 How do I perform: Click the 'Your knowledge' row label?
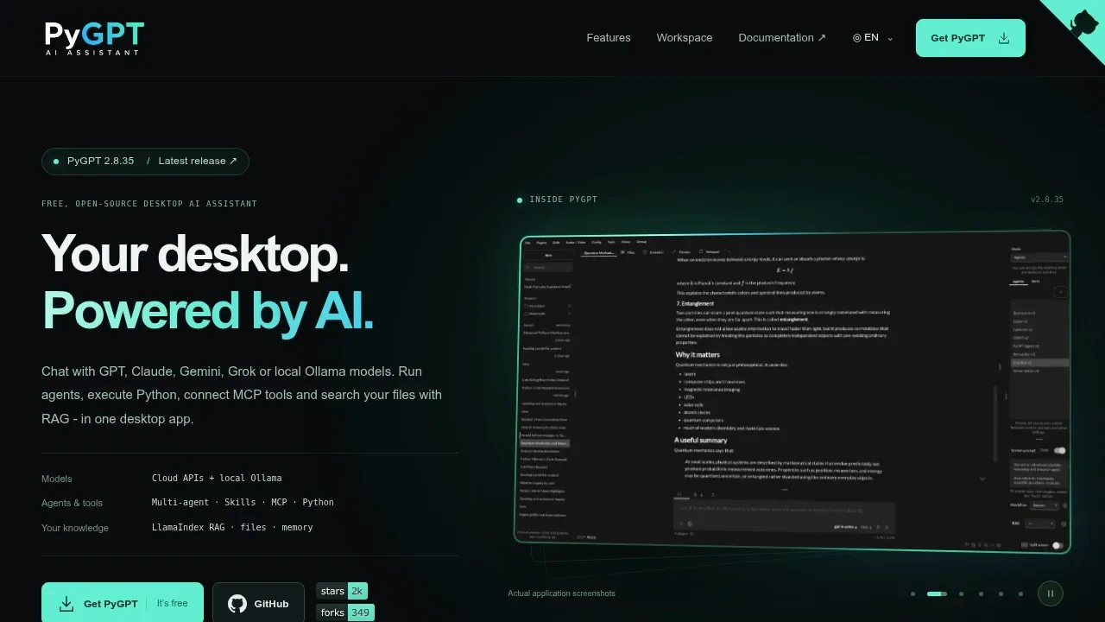(x=75, y=528)
